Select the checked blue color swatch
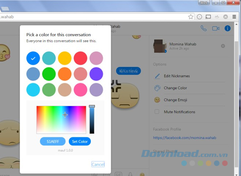 [33, 58]
